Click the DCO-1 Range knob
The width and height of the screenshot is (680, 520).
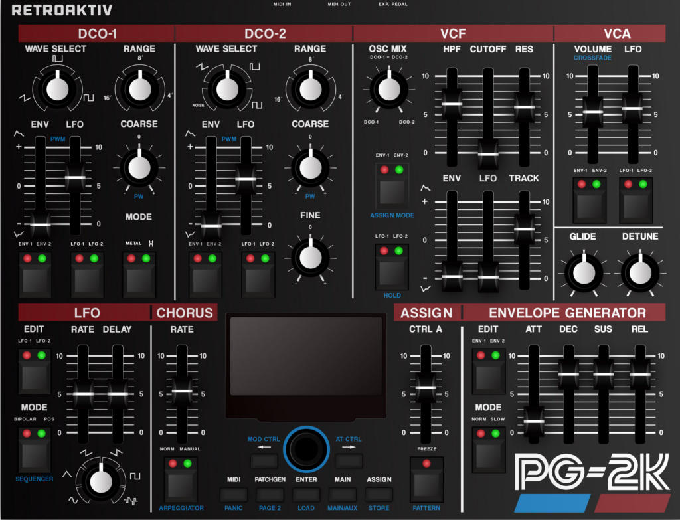[139, 89]
